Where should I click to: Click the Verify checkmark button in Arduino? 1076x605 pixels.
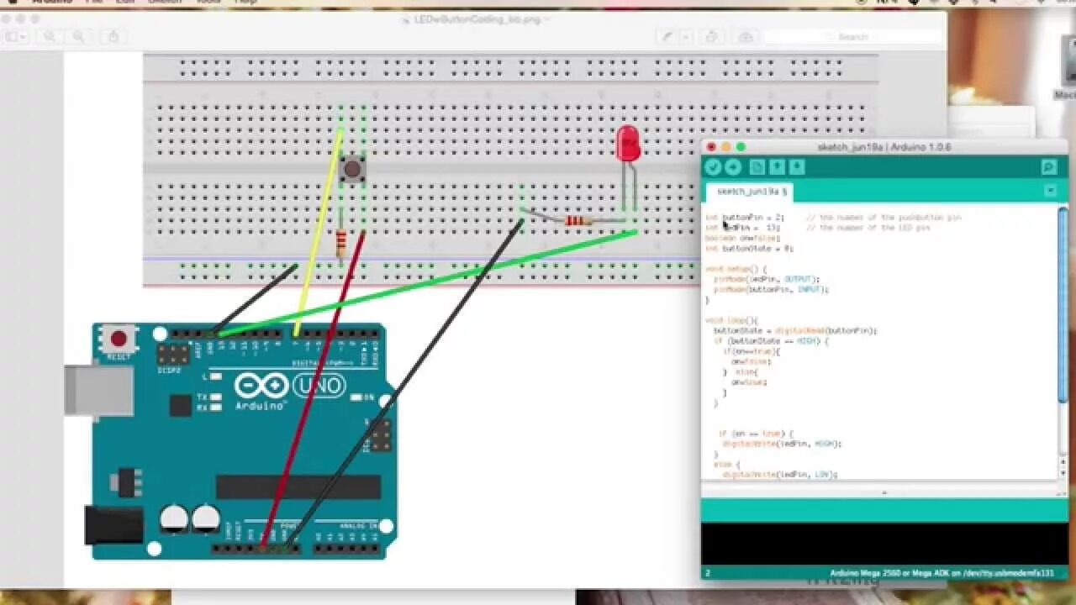713,167
